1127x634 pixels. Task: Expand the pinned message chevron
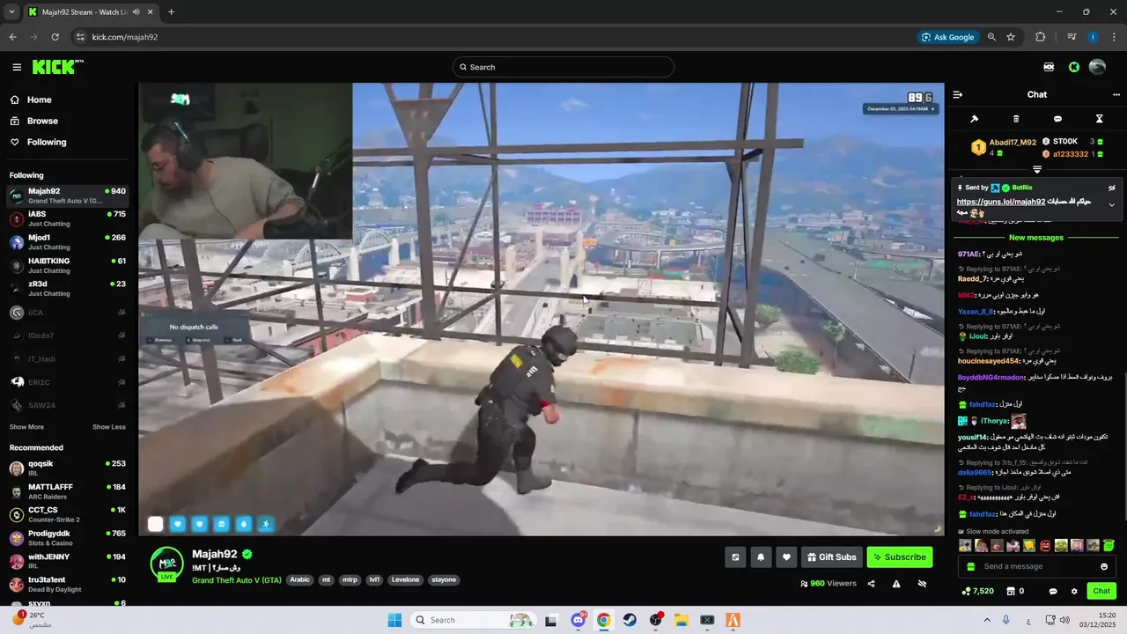point(1111,205)
